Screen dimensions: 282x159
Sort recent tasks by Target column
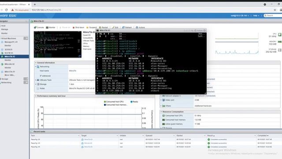(x=84, y=136)
